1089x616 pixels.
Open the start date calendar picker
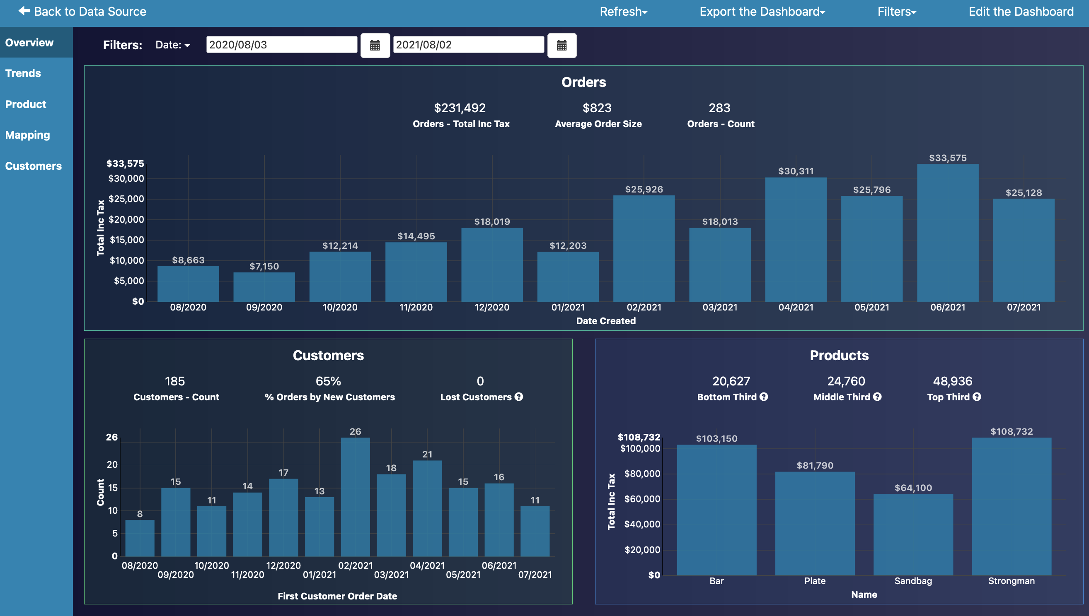click(x=375, y=45)
